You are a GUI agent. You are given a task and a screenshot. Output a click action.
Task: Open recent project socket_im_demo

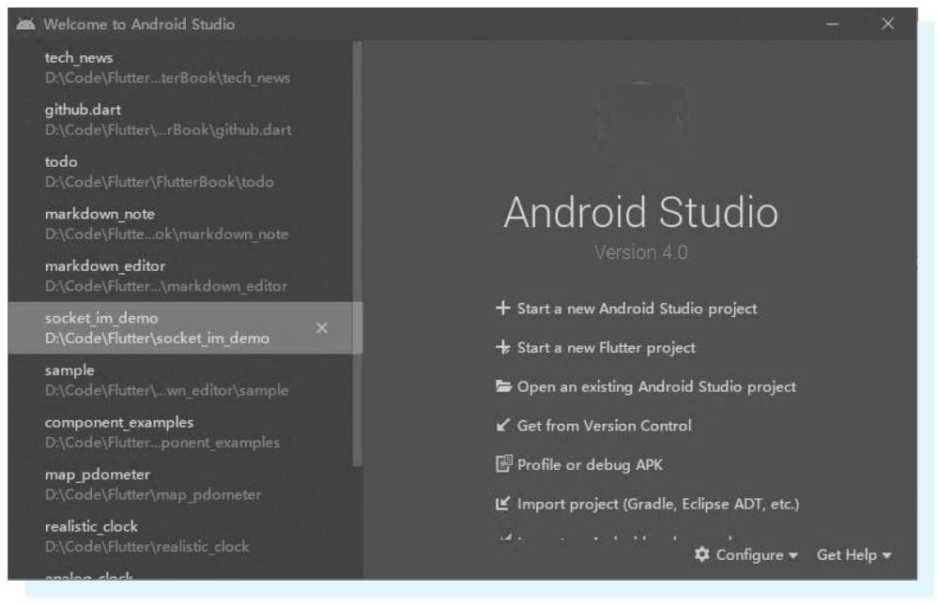click(179, 327)
